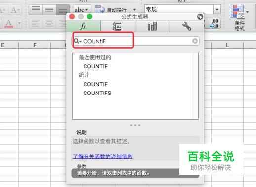Align cell text left
The image size is (256, 187).
36,23
